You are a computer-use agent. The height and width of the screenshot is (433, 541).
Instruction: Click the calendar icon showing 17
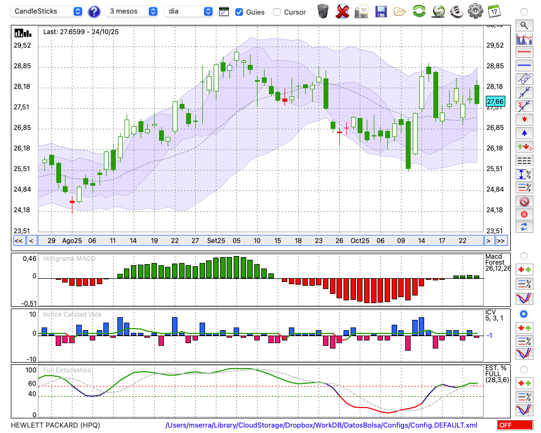[x=493, y=11]
